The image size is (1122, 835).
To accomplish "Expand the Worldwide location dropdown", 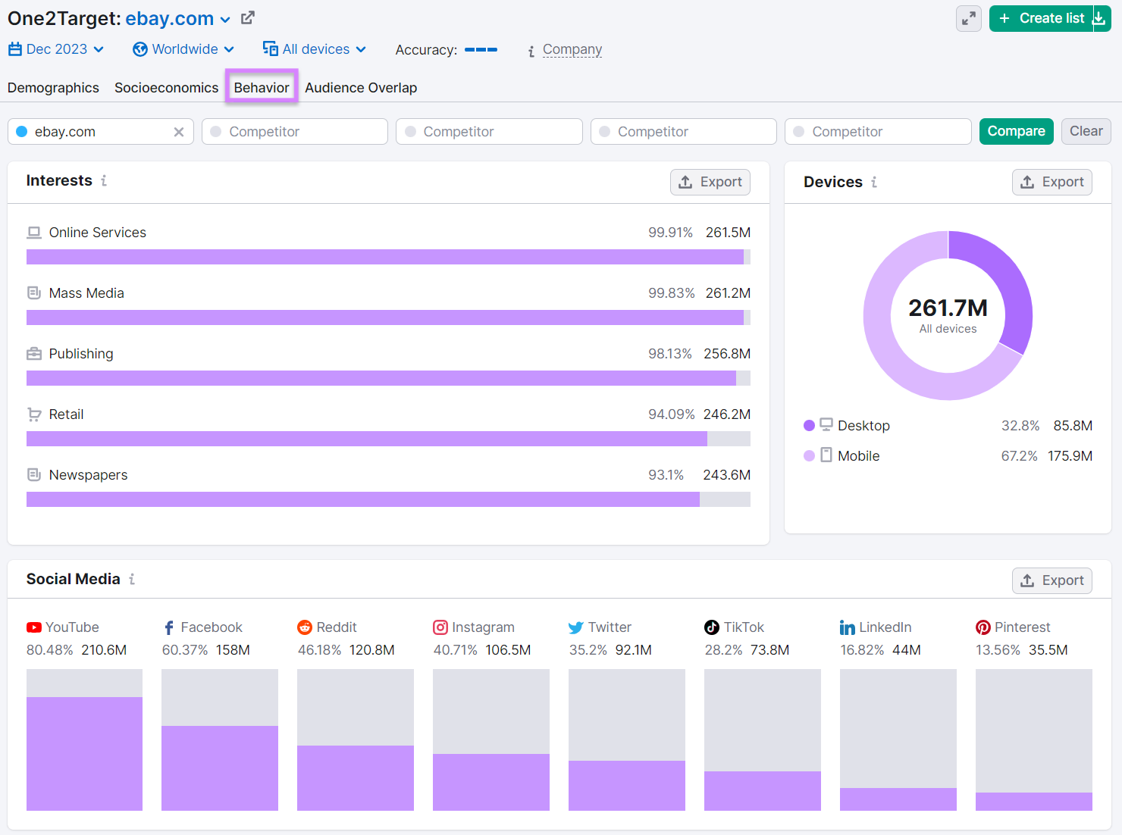I will pos(183,48).
